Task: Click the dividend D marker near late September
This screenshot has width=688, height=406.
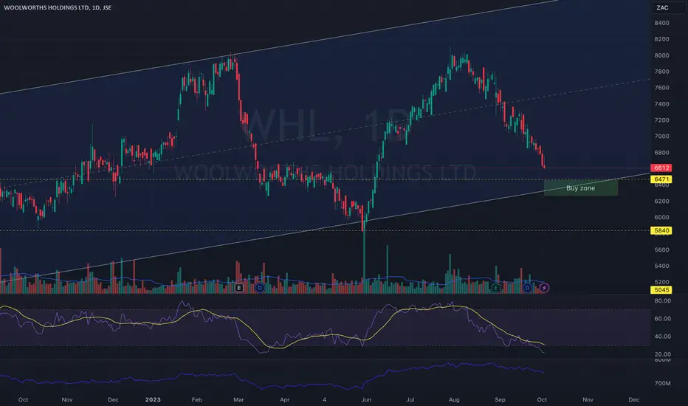Action: (x=527, y=288)
